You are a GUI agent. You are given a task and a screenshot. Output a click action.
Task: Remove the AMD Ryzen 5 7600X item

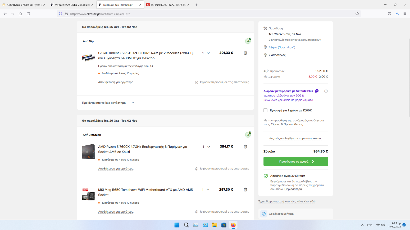(245, 147)
